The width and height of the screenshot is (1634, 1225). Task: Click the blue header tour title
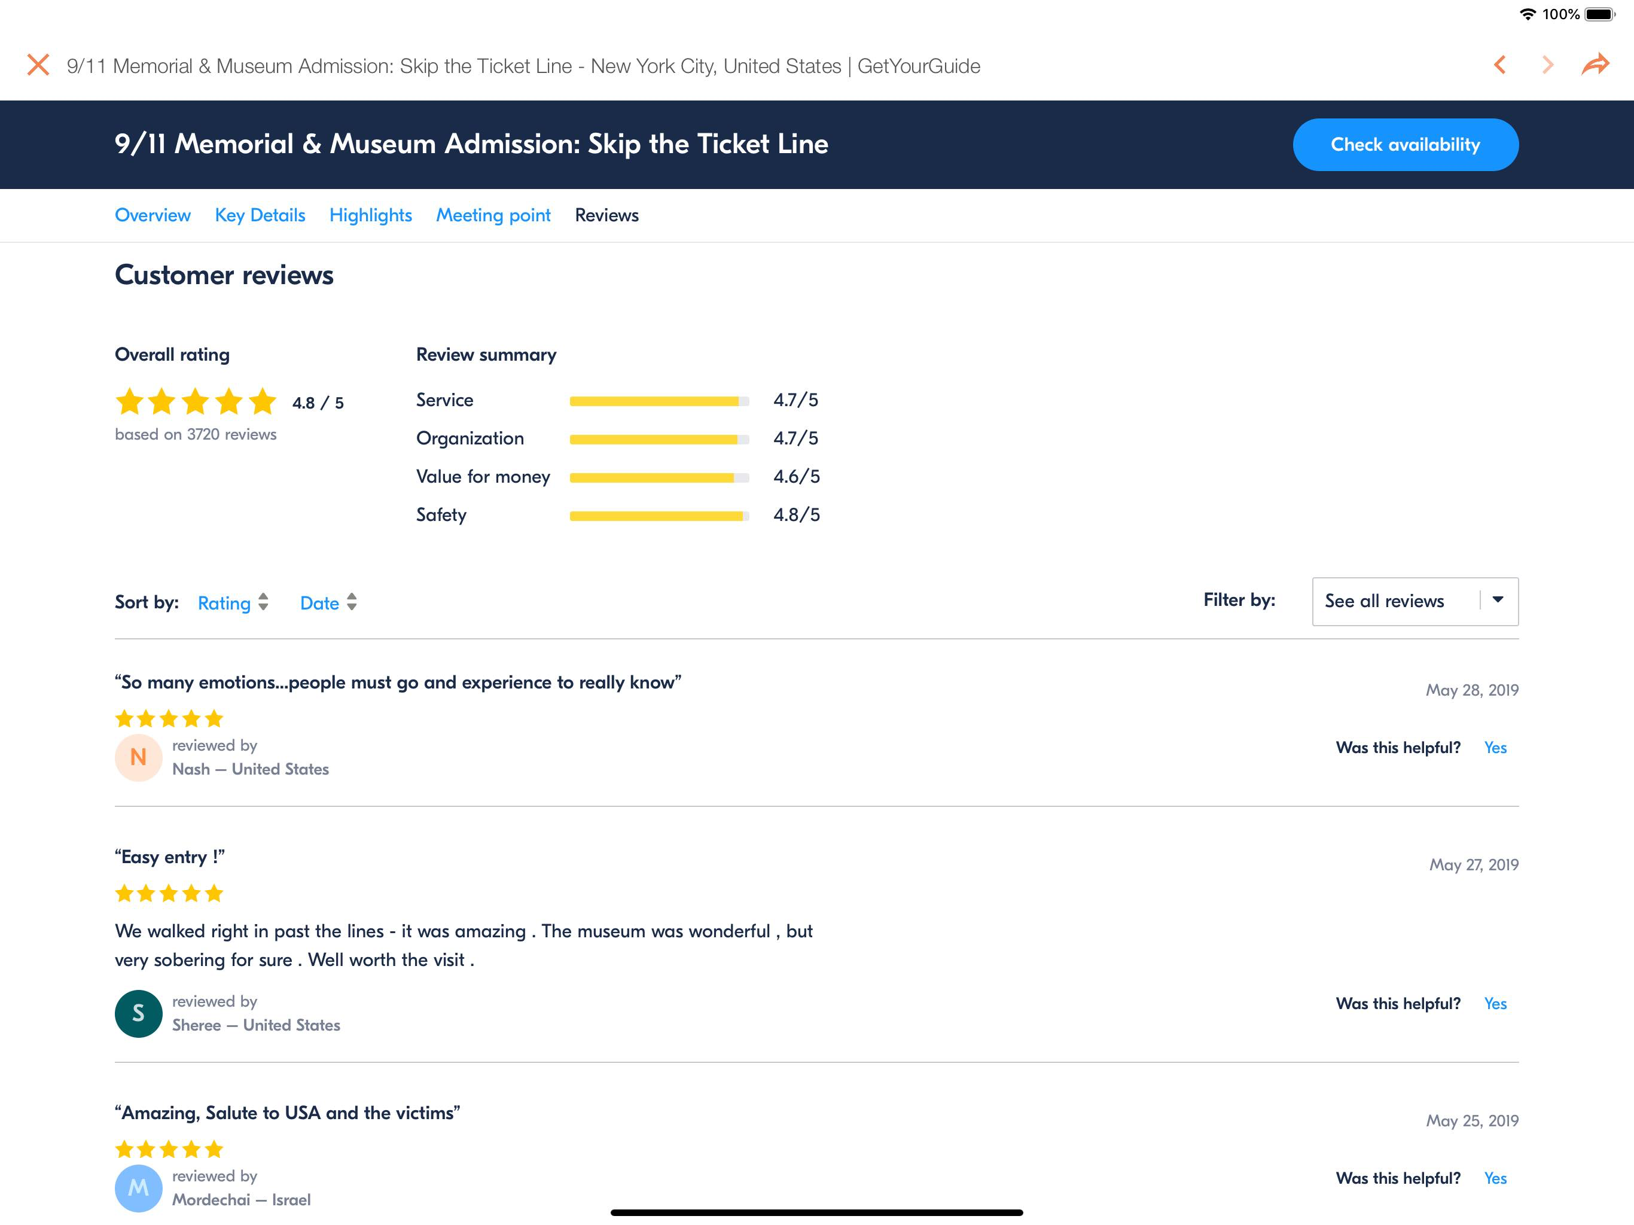pos(471,144)
